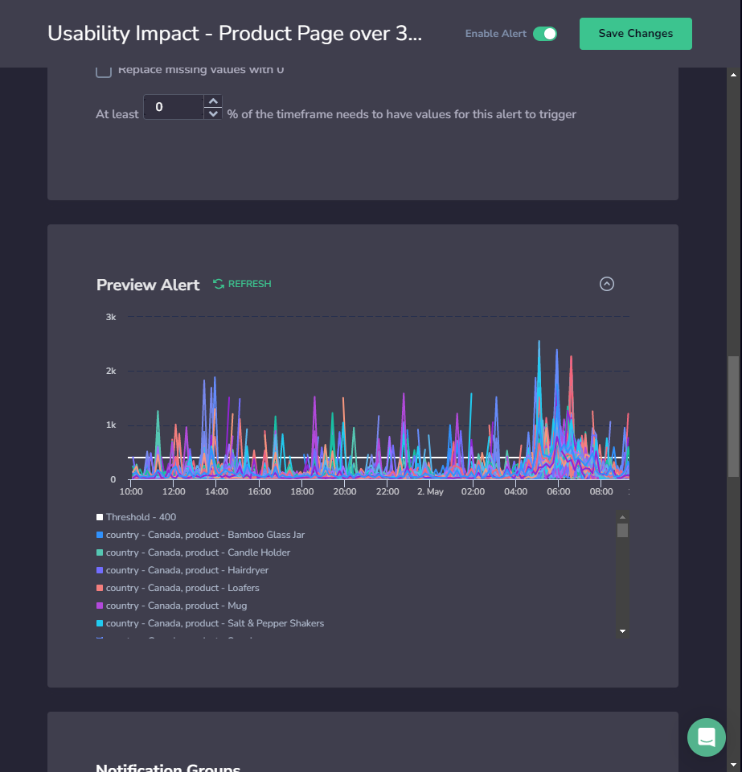
Task: Toggle the Threshold - 400 legend series
Action: point(141,517)
